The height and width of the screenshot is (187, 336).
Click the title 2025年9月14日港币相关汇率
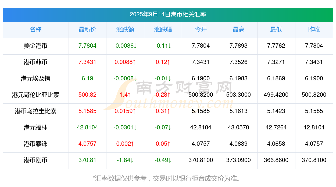(168, 14)
